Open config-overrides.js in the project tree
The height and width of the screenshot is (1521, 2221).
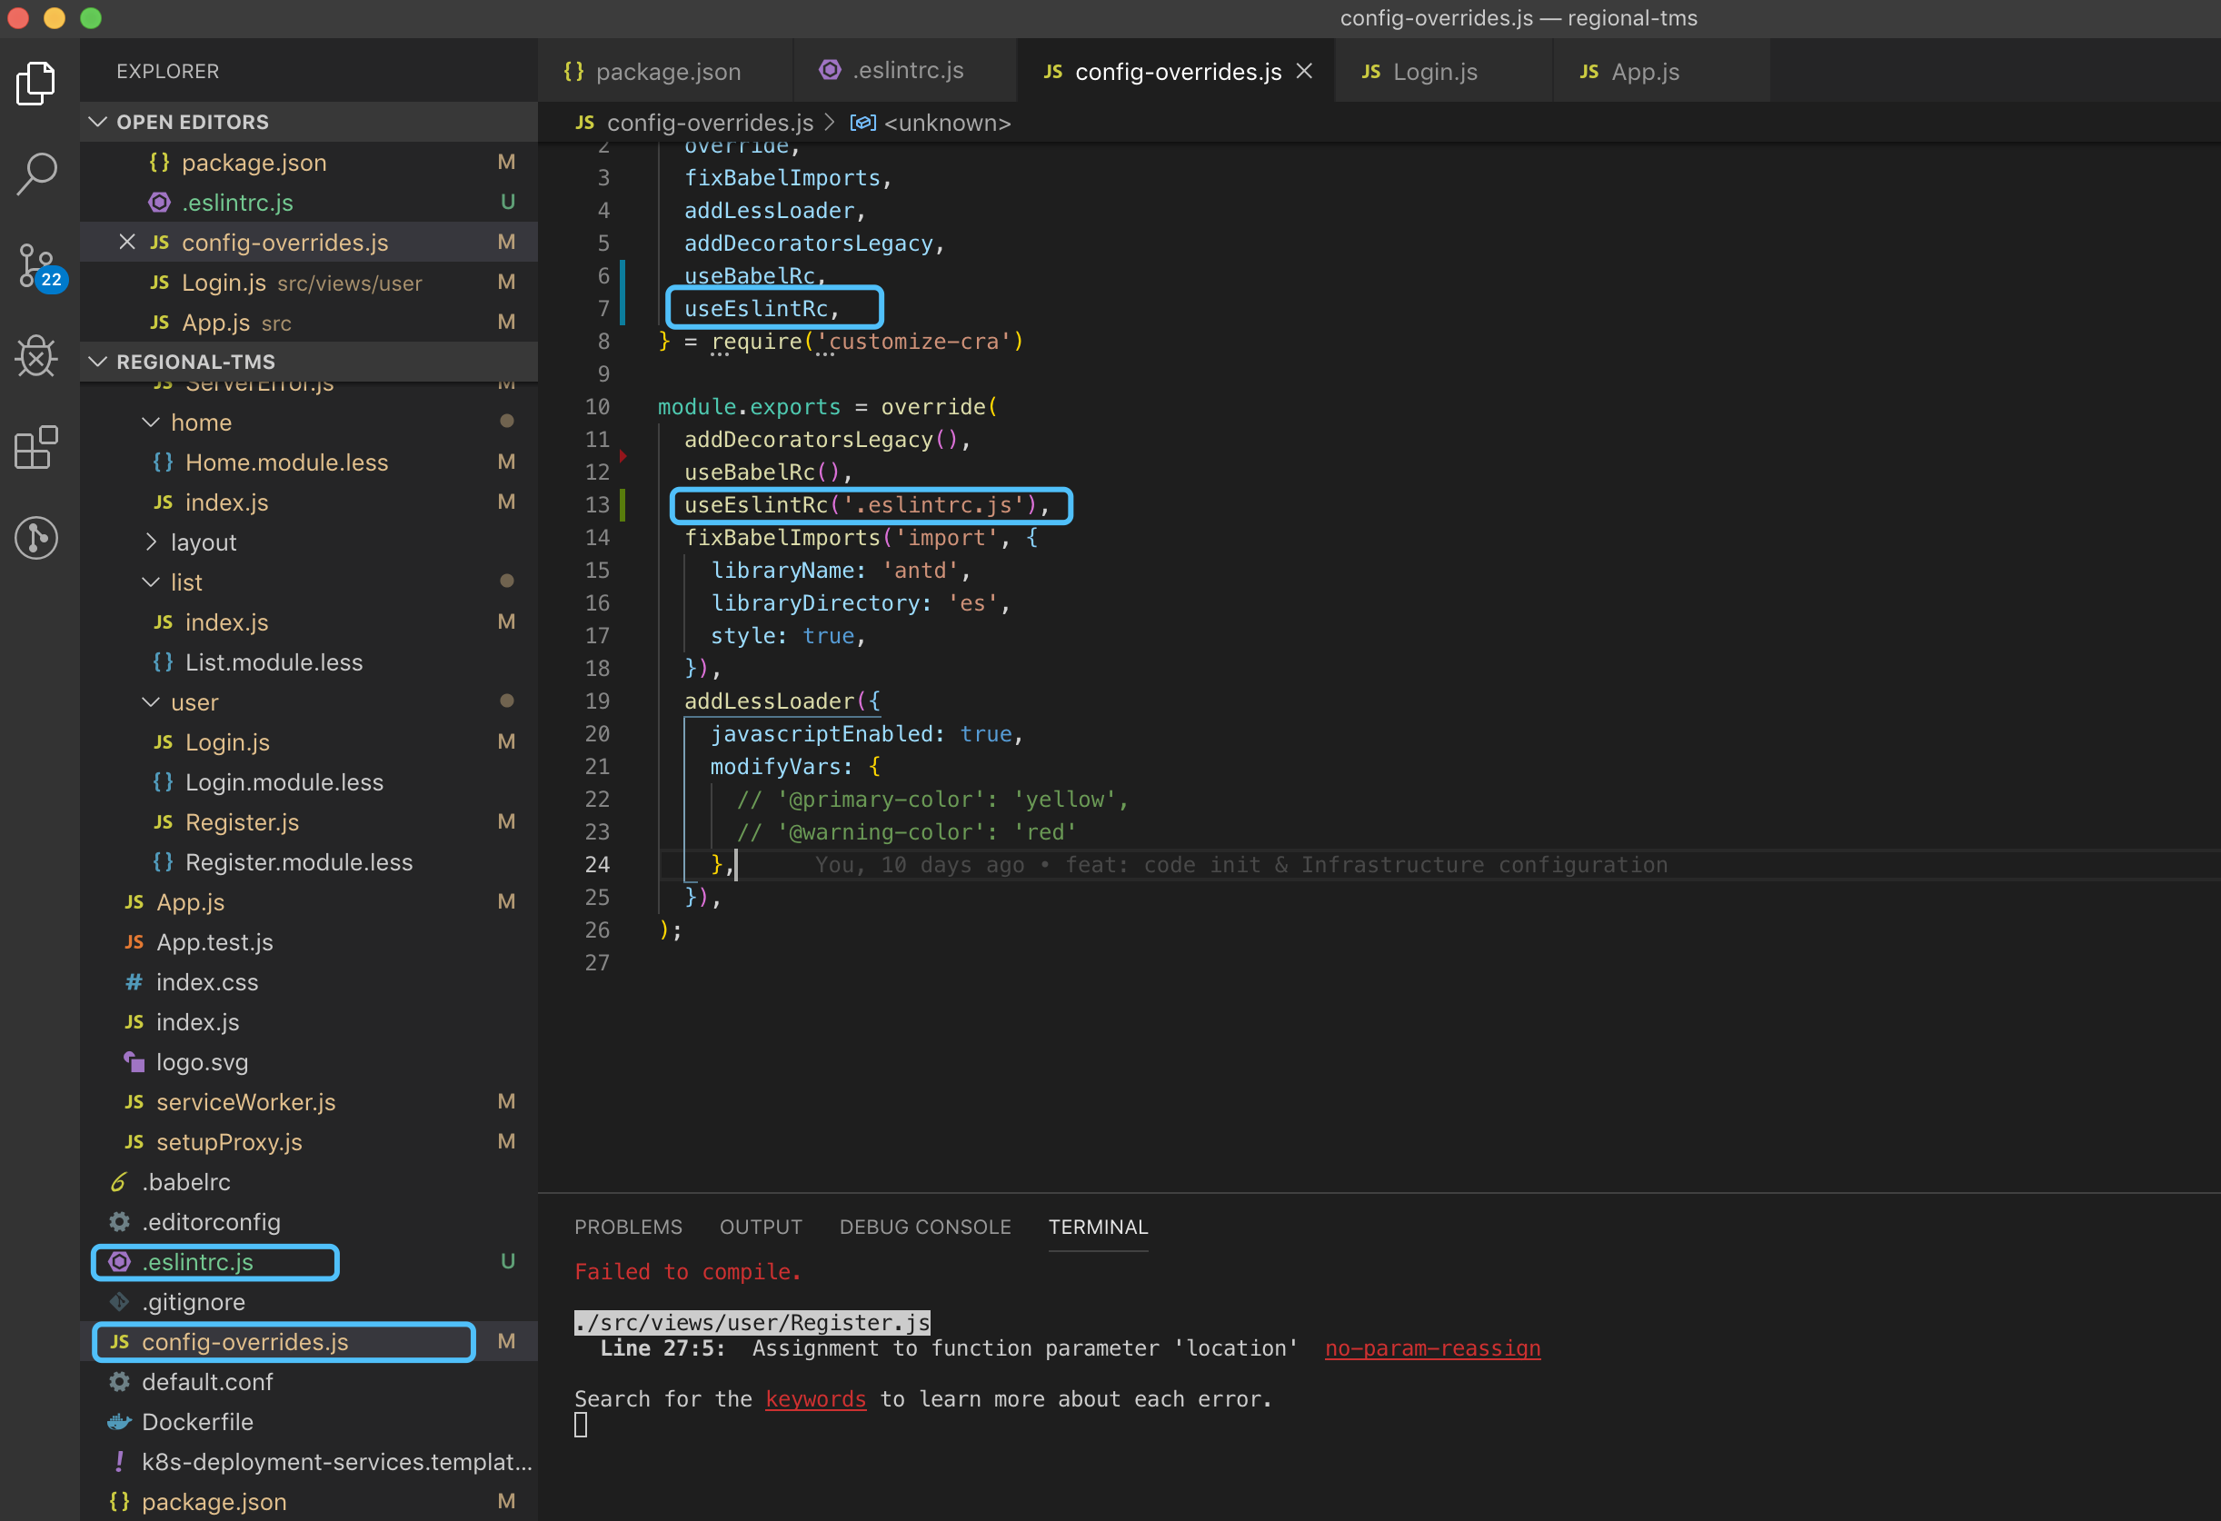click(x=309, y=1342)
